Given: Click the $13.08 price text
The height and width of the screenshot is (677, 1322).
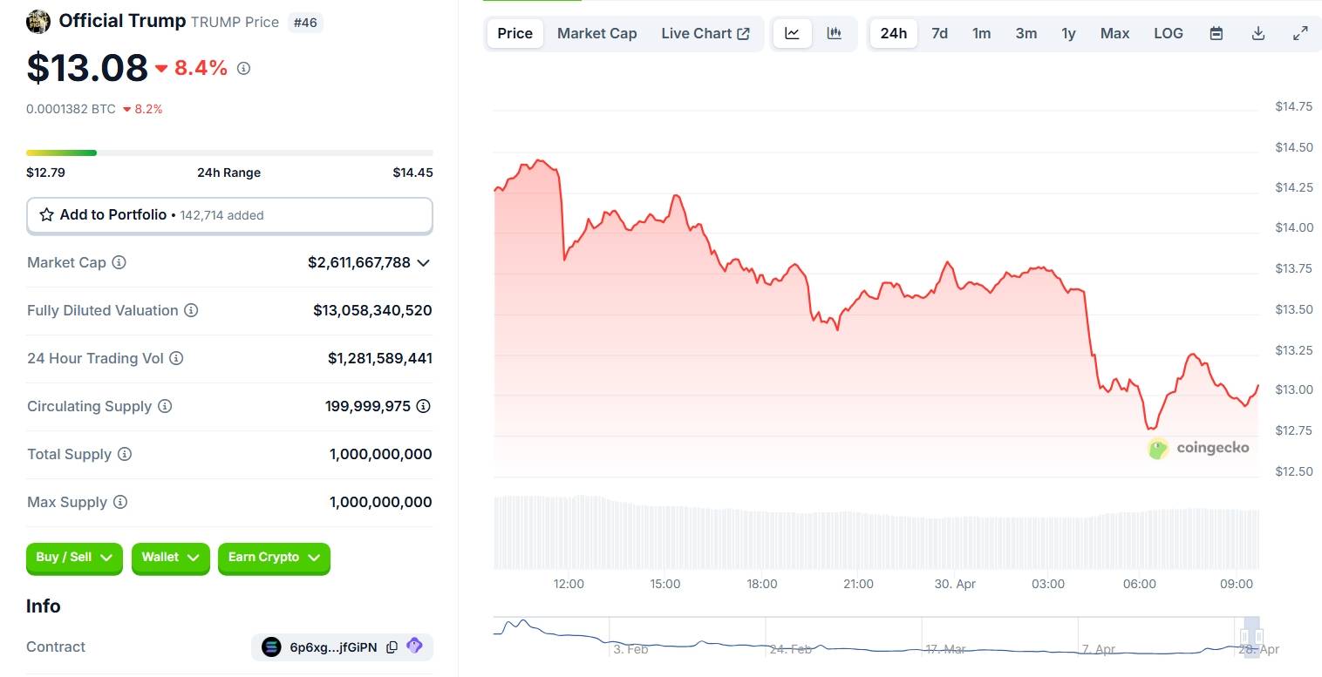Looking at the screenshot, I should click(87, 68).
